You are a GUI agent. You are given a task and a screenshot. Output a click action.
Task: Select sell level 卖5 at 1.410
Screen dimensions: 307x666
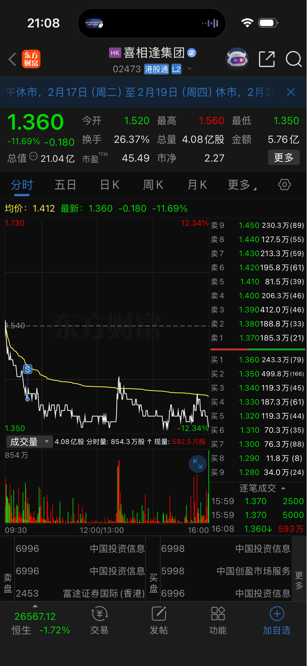pyautogui.click(x=257, y=282)
